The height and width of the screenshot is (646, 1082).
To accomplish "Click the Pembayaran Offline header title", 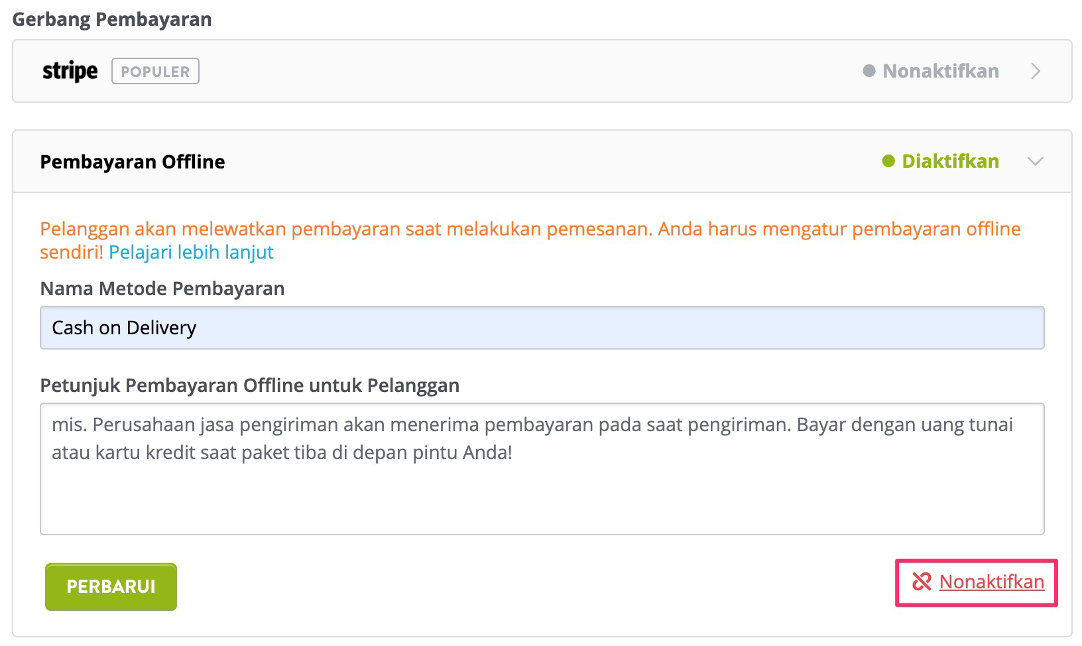I will pyautogui.click(x=133, y=162).
